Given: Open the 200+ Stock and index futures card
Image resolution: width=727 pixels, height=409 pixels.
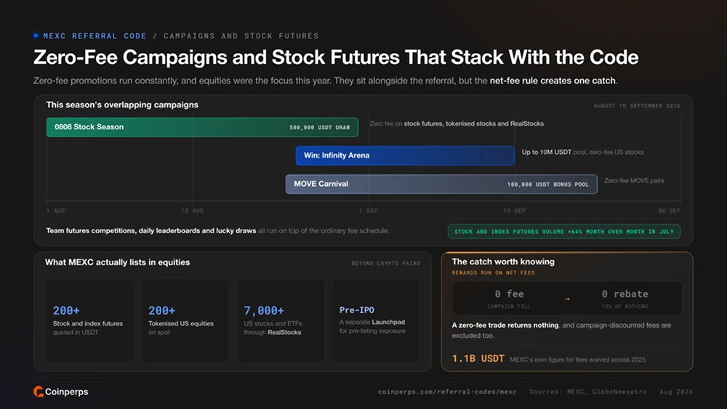Looking at the screenshot, I should tap(89, 321).
